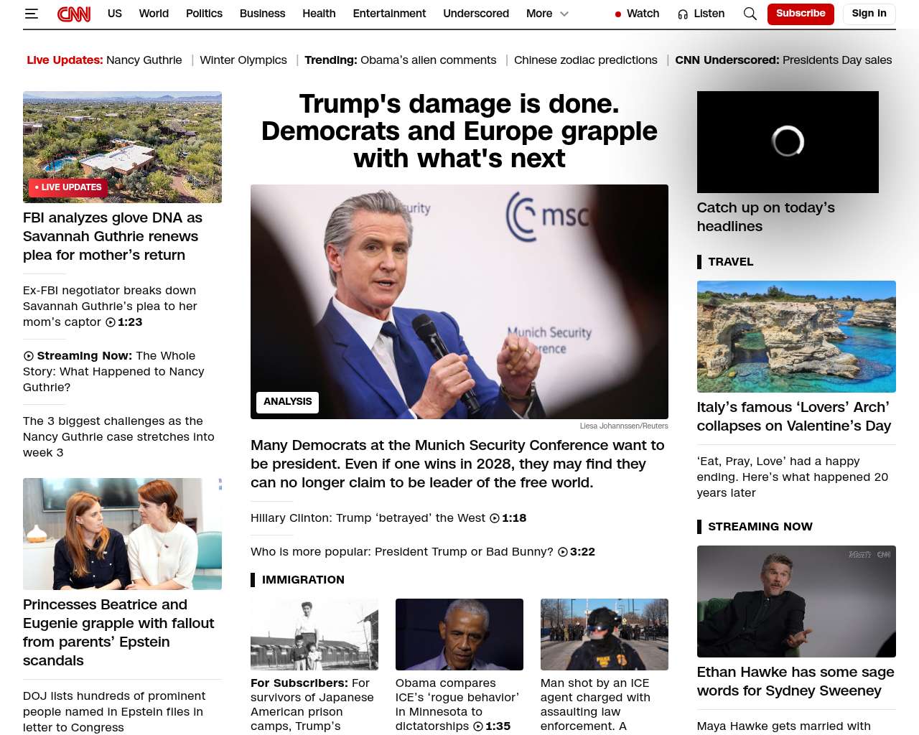The width and height of the screenshot is (919, 735).
Task: Click the CNN logo
Action: coord(74,14)
